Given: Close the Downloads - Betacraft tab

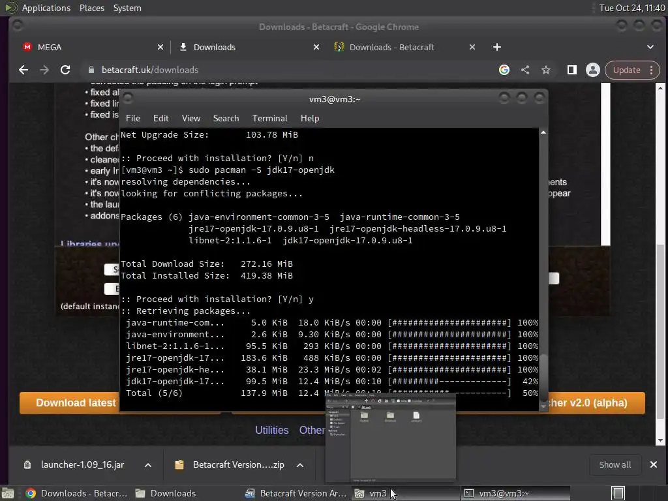Looking at the screenshot, I should click(x=472, y=47).
